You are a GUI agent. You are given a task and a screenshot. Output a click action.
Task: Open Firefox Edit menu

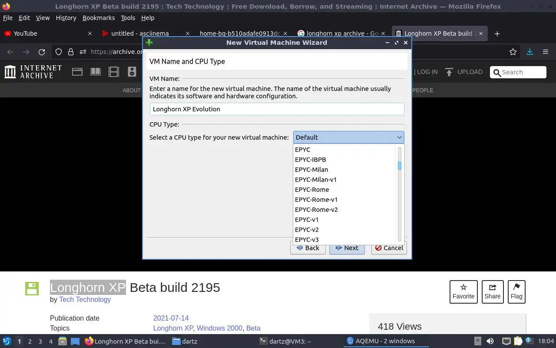[24, 18]
